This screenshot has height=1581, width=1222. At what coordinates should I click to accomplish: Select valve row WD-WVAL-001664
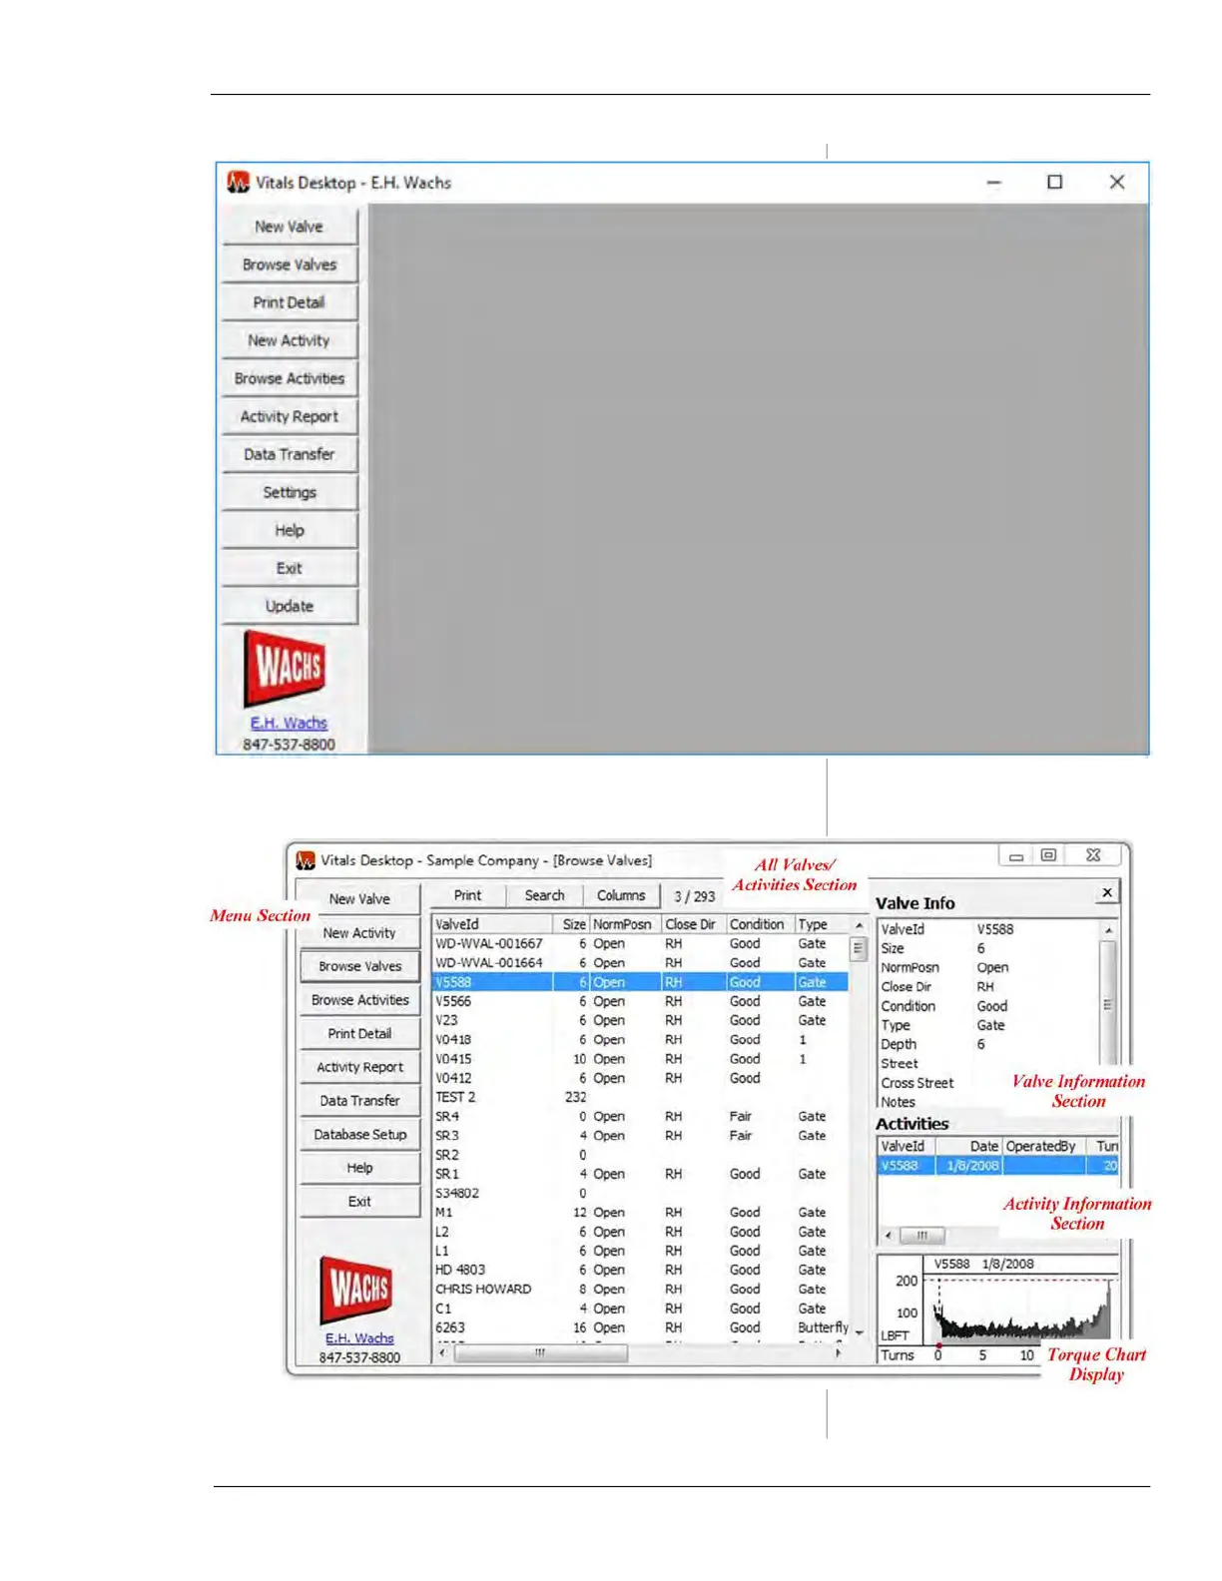point(640,963)
